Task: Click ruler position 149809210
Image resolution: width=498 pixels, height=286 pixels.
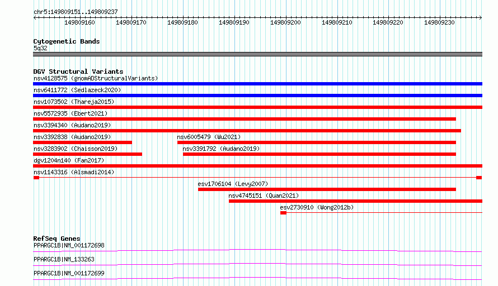Action: click(337, 22)
